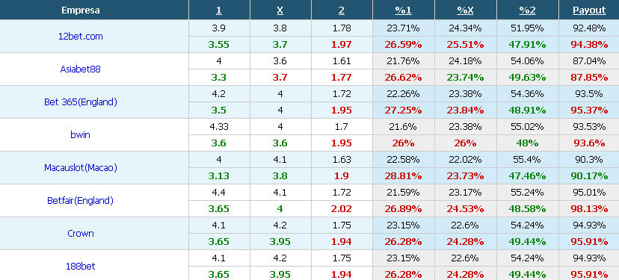The width and height of the screenshot is (619, 280).
Task: Open the Asiabet88 company link
Action: click(80, 69)
